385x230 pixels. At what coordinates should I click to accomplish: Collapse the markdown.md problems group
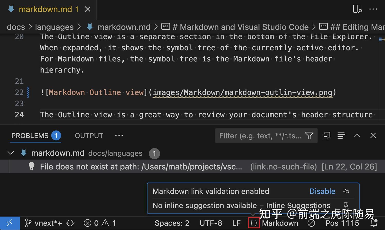pos(11,153)
